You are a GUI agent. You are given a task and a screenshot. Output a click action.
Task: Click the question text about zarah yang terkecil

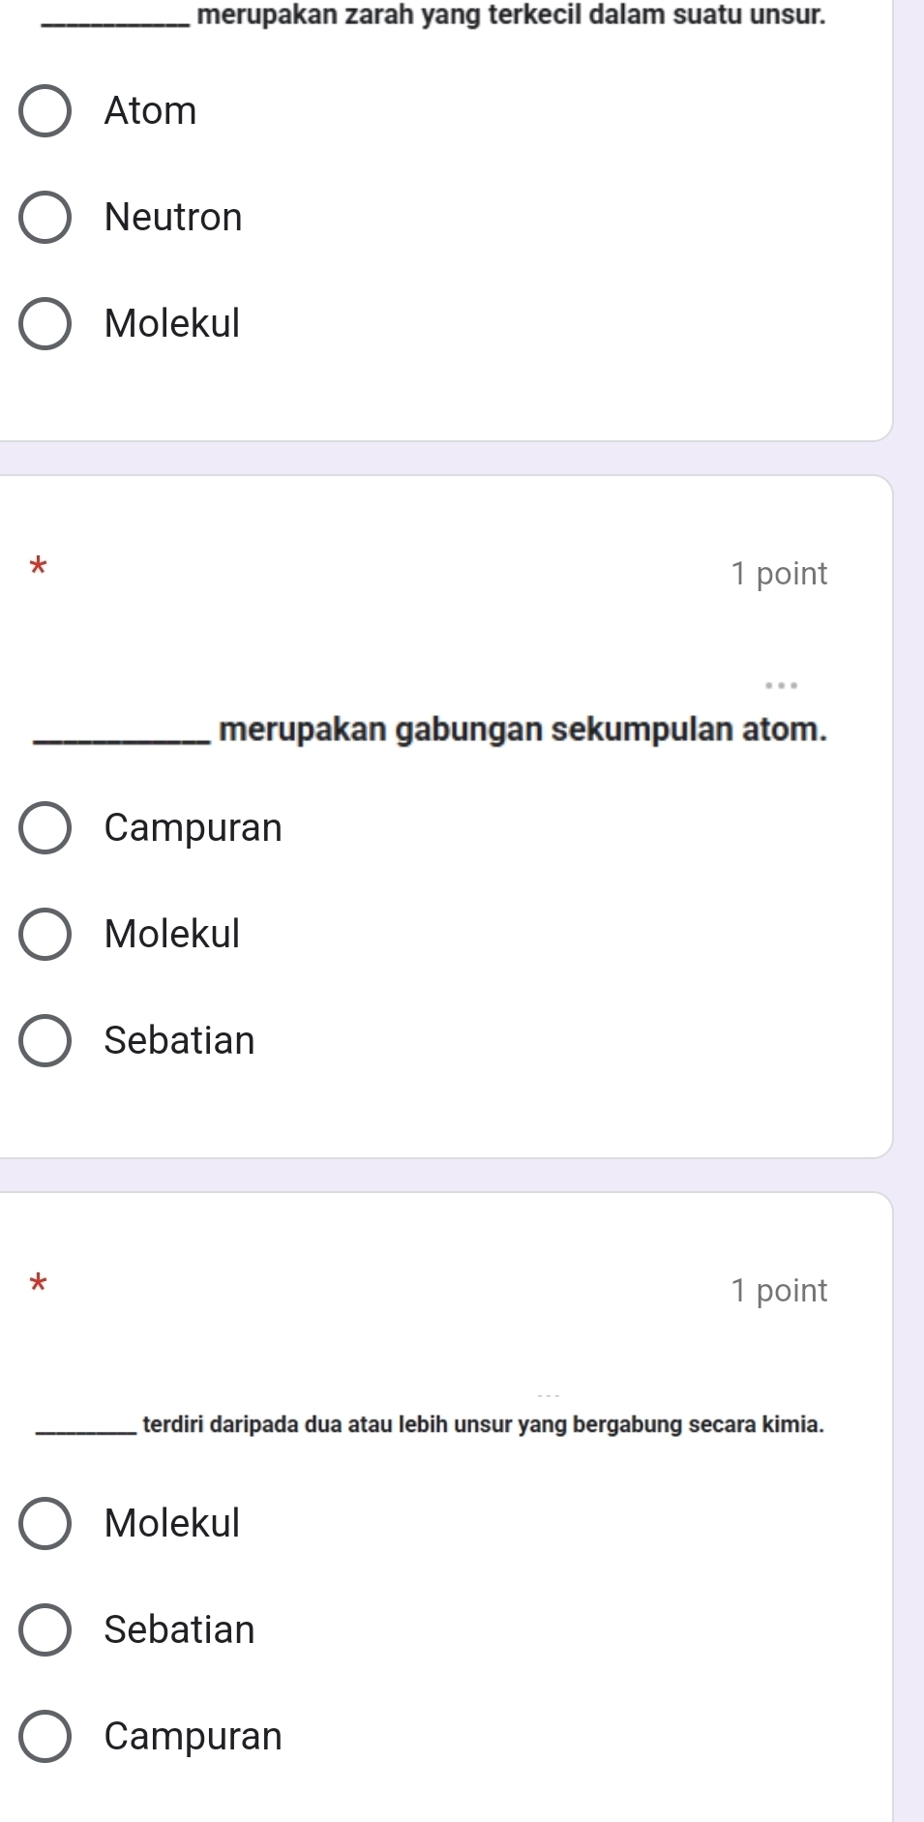pyautogui.click(x=511, y=15)
